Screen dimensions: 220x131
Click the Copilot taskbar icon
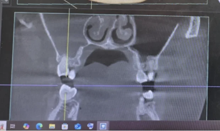click(26, 126)
